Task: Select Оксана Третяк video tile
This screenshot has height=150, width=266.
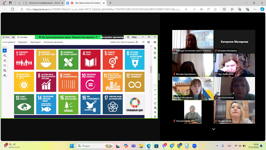Action: 234,112
